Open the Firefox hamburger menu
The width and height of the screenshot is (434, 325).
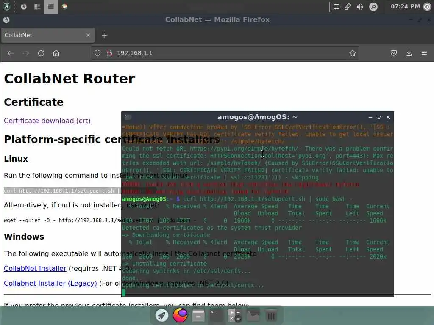coord(424,53)
